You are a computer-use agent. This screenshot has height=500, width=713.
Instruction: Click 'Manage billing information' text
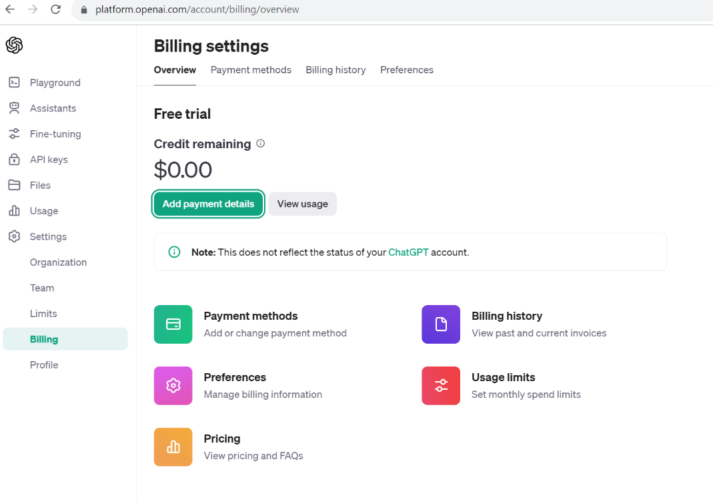pos(263,395)
